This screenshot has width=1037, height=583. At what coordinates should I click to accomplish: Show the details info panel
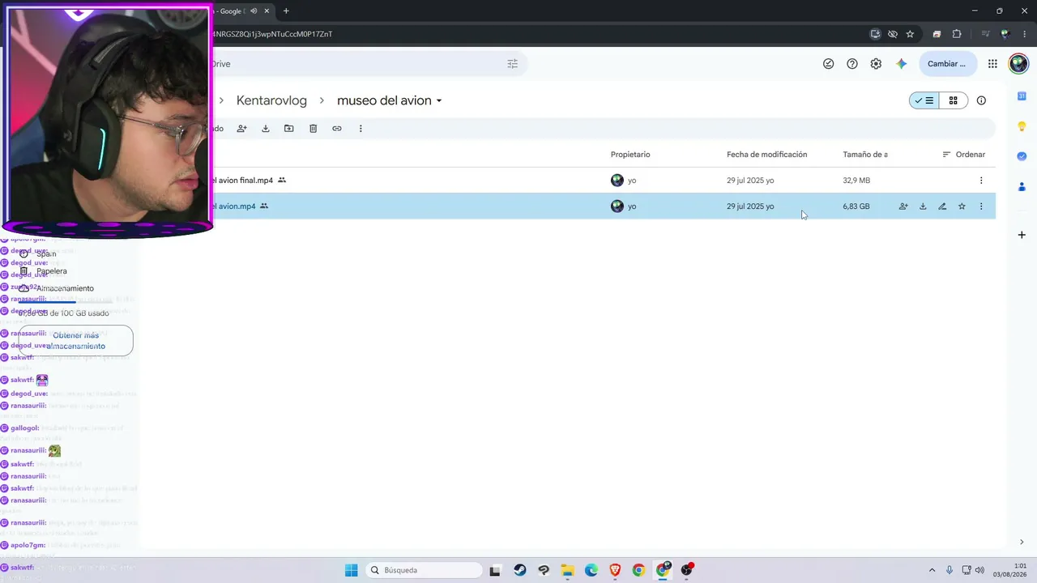tap(981, 100)
